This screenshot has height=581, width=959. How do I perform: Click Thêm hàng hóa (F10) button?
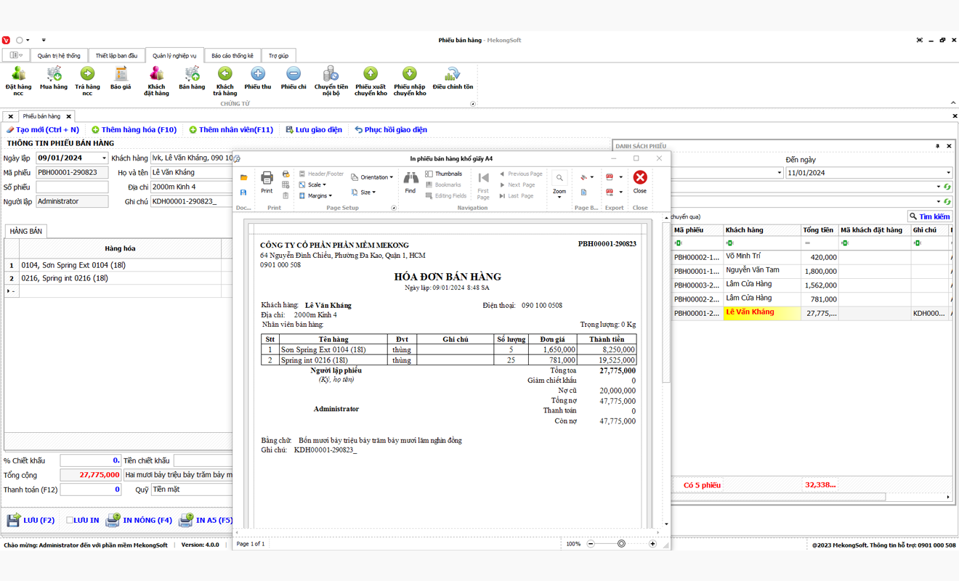coord(134,130)
